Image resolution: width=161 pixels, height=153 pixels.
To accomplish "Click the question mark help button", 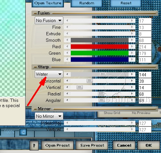I will 34,145.
